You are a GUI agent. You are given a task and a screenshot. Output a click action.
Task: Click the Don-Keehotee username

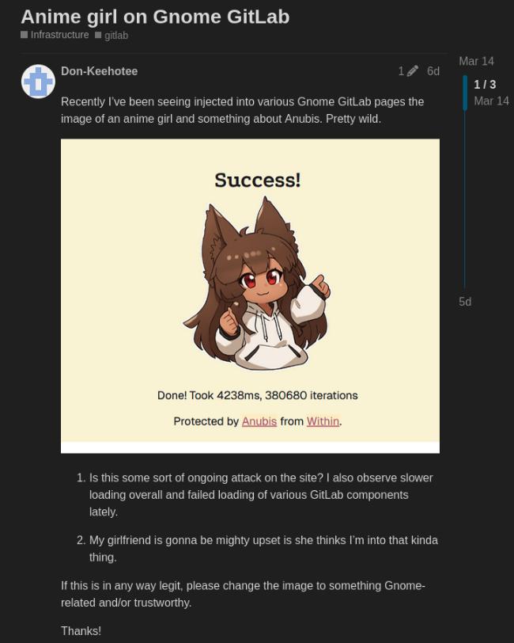[x=99, y=71]
